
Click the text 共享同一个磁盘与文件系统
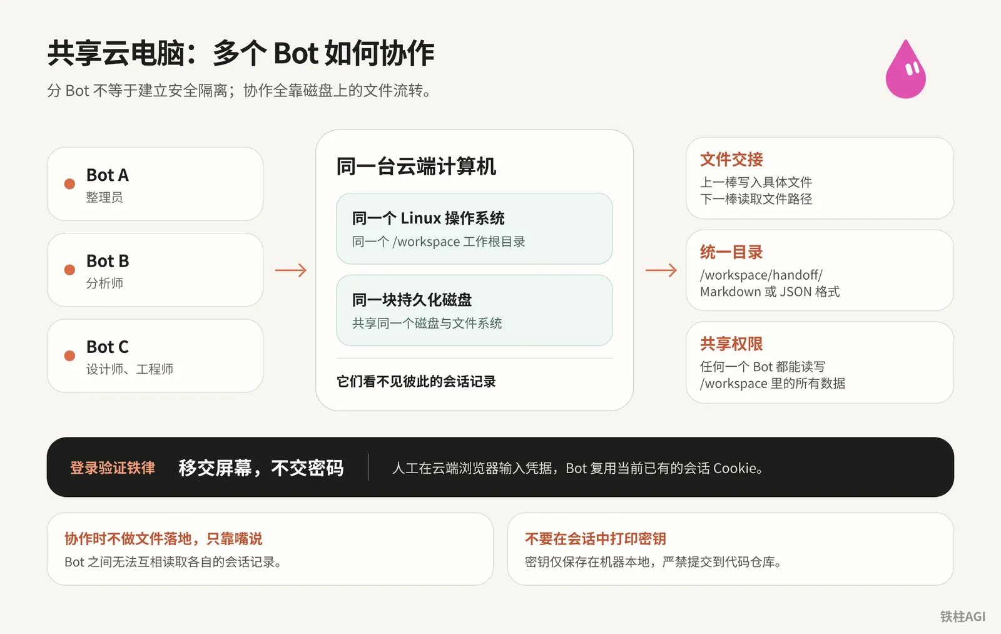click(x=427, y=323)
